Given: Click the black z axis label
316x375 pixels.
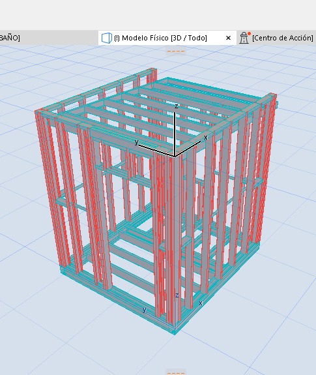Looking at the screenshot, I should click(x=177, y=106).
